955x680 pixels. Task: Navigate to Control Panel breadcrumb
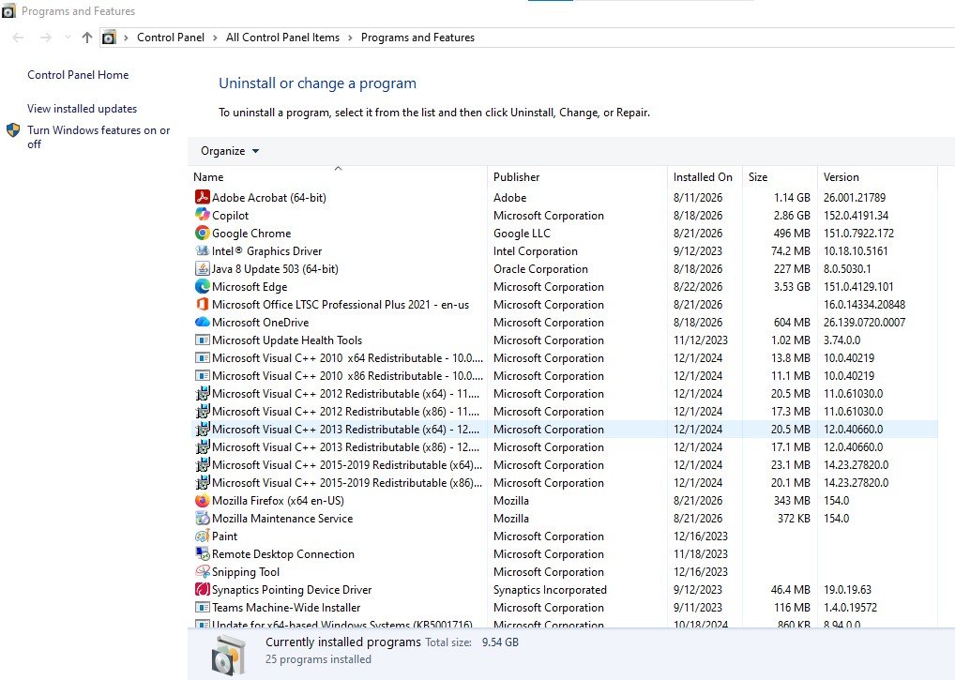[171, 38]
